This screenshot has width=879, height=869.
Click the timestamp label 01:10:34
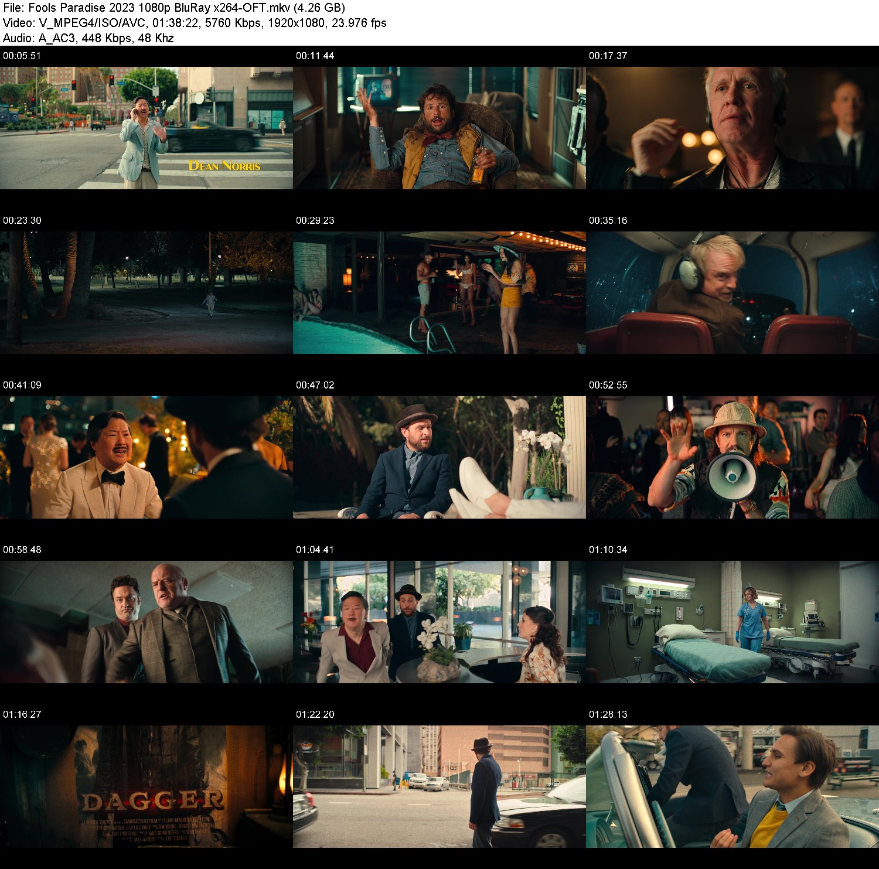coord(608,550)
